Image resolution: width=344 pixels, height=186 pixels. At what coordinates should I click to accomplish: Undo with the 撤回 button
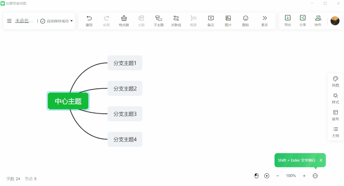pos(89,21)
